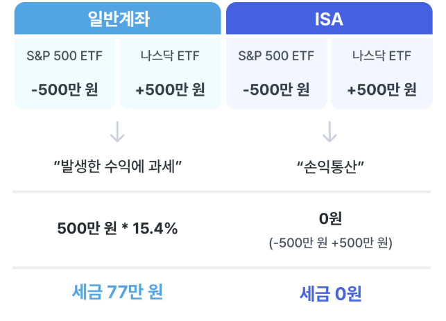Viewport: 446px width, 321px height.
Task: Click the (-500만 원 +500만 원) note
Action: [x=331, y=243]
